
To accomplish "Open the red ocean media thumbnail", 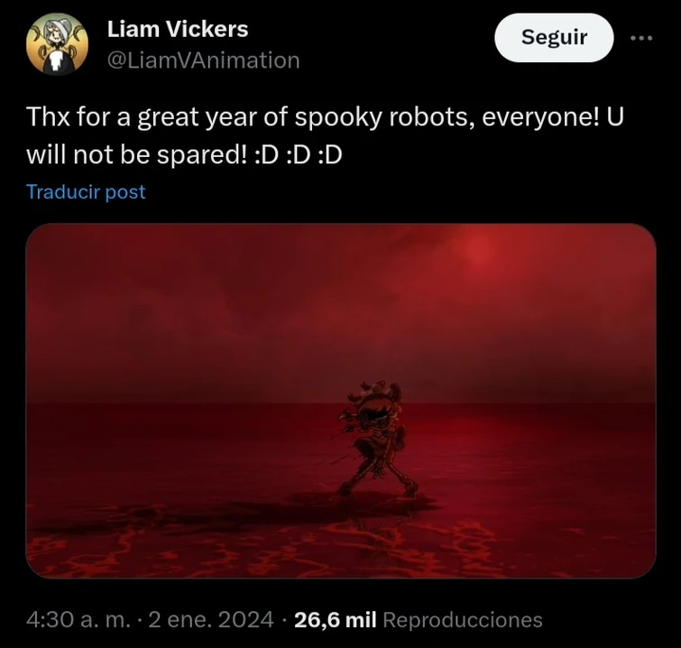I will 341,401.
